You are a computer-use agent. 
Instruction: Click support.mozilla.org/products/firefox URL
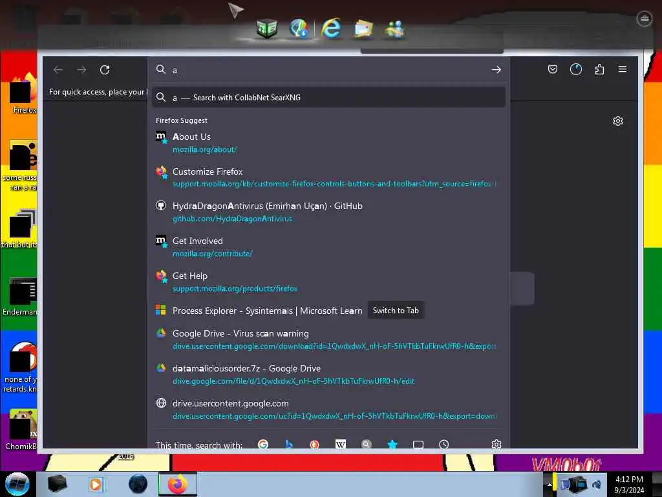click(x=235, y=289)
